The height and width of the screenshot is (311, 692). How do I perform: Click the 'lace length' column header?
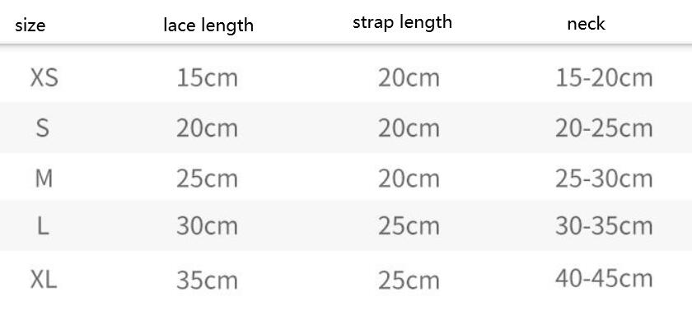tap(208, 26)
